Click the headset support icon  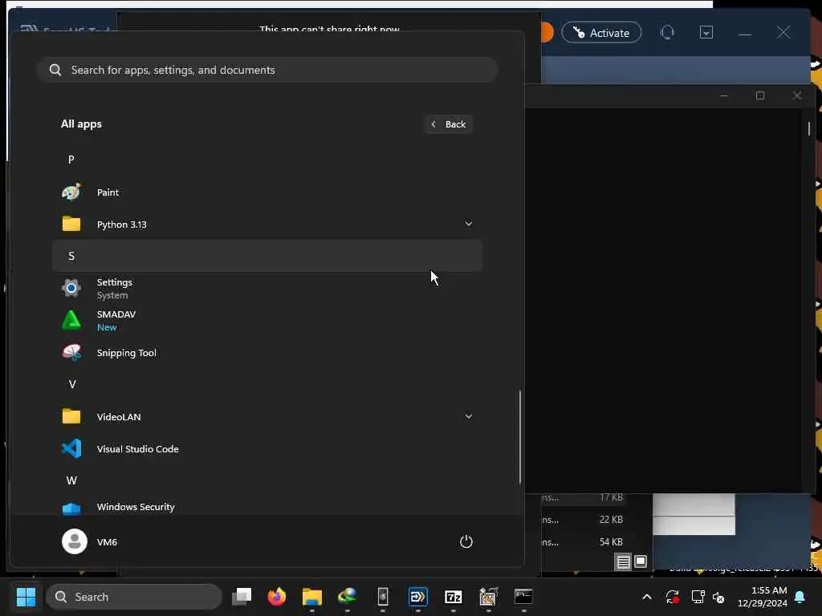click(x=667, y=32)
